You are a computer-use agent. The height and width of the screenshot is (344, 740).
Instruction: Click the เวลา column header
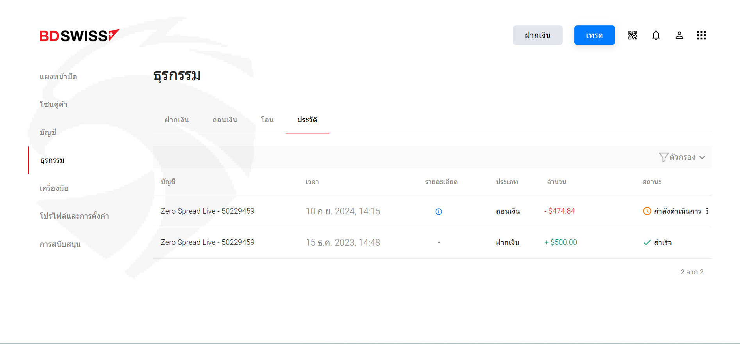tap(312, 182)
